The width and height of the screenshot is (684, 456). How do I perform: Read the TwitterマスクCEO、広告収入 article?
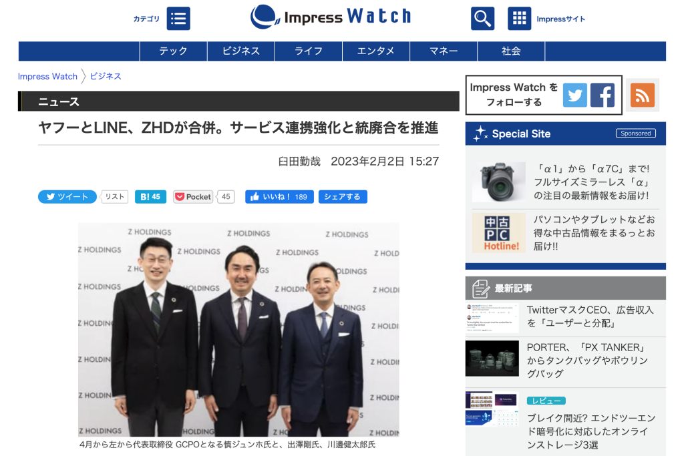(x=590, y=316)
